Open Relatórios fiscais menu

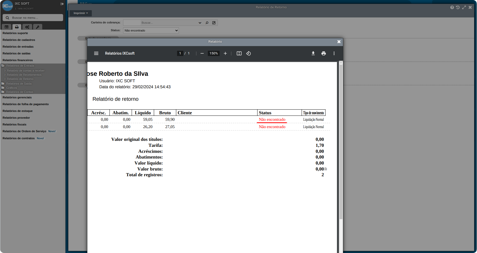tap(14, 124)
